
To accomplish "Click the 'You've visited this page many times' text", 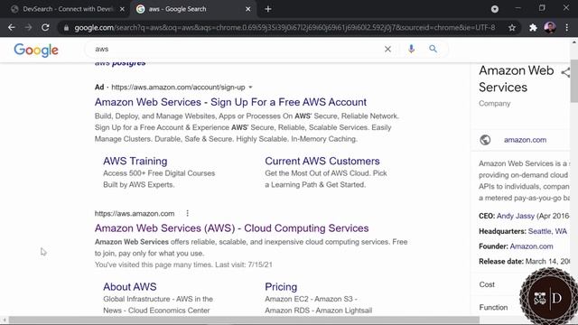I will coord(183,265).
